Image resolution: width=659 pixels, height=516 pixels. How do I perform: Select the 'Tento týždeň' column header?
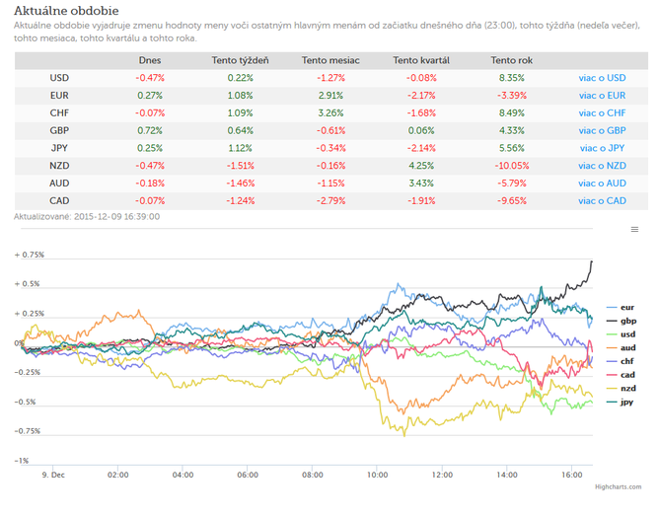pyautogui.click(x=240, y=60)
